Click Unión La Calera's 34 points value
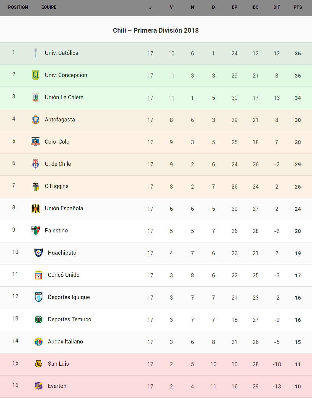The width and height of the screenshot is (312, 398). (297, 98)
